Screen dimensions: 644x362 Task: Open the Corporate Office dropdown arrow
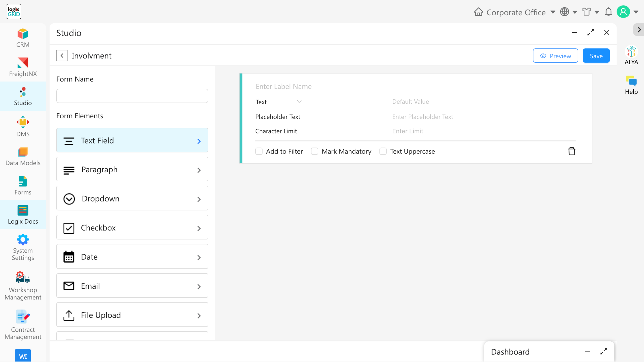point(553,12)
